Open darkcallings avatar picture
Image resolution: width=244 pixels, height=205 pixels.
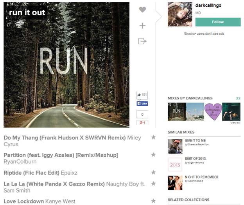point(180,14)
